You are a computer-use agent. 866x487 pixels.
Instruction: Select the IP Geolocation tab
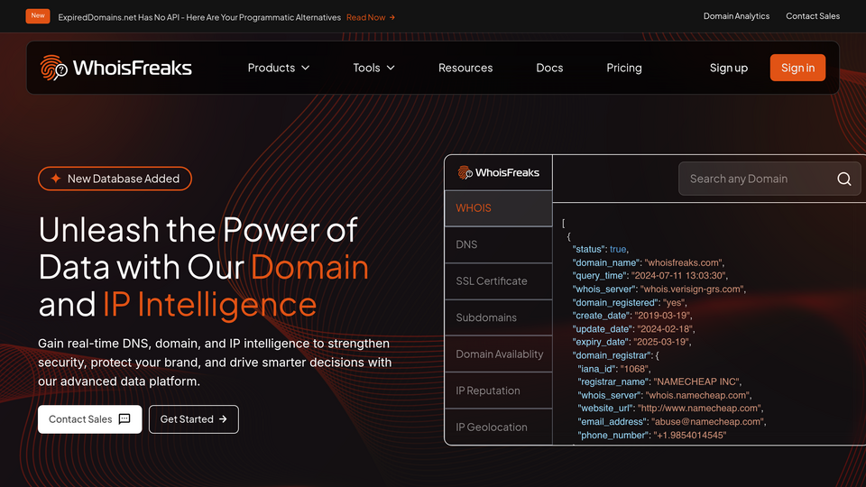click(x=498, y=427)
